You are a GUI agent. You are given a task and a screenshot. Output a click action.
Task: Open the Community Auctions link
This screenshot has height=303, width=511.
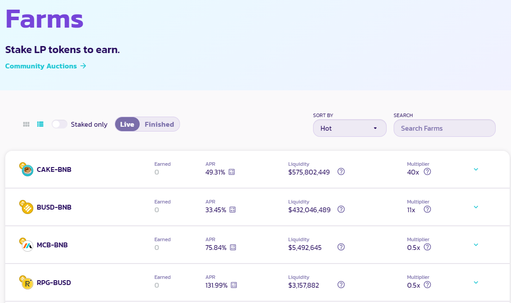coord(46,66)
